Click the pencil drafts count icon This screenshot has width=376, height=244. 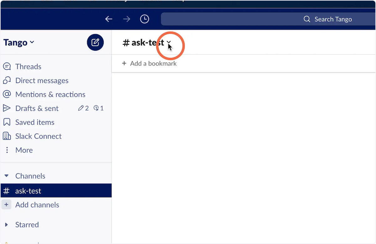(x=81, y=108)
